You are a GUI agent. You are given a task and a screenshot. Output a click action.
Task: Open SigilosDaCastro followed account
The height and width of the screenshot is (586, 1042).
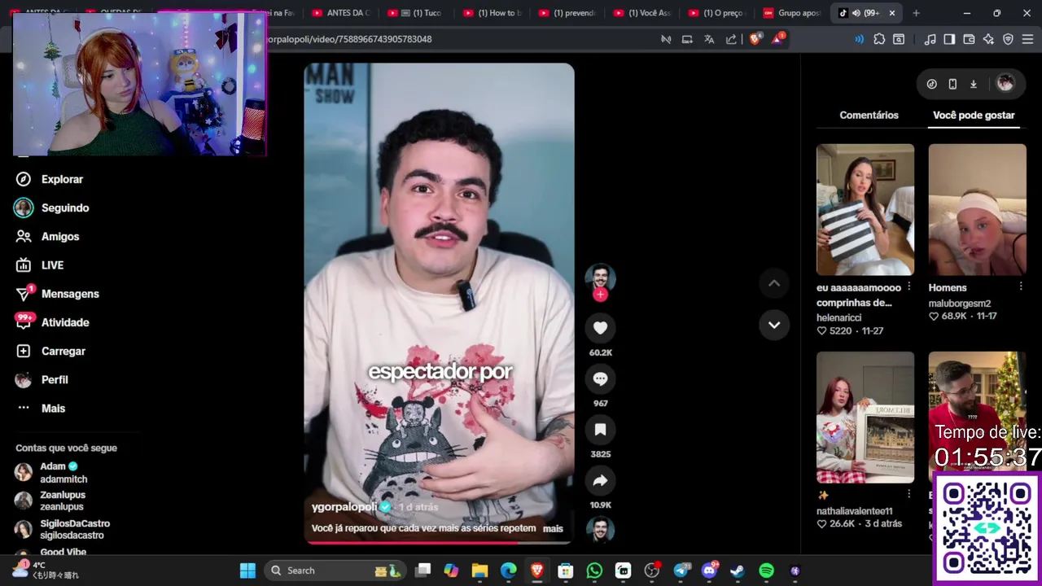tap(63, 529)
